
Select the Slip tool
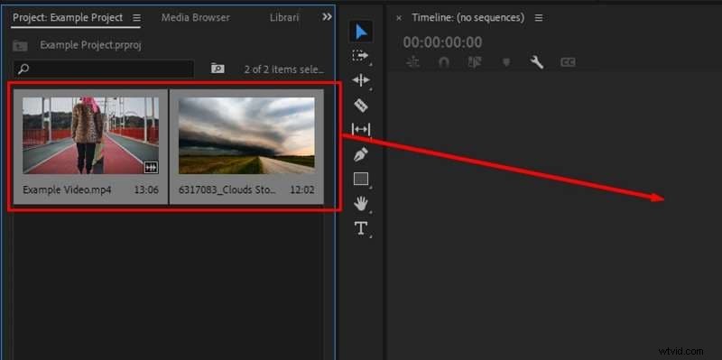tap(360, 130)
